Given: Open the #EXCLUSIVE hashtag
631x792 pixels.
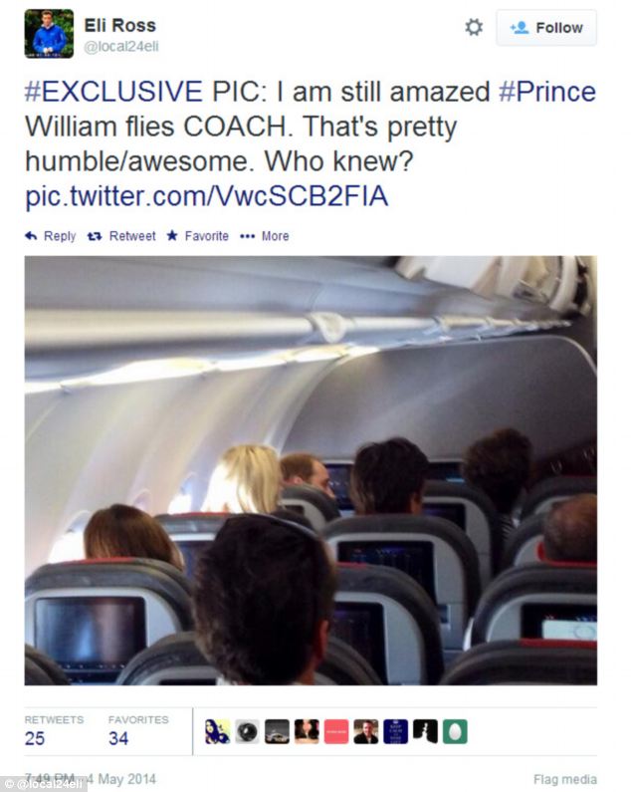Looking at the screenshot, I should [x=113, y=93].
